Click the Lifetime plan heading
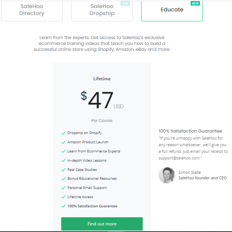232x232 pixels. (x=102, y=79)
